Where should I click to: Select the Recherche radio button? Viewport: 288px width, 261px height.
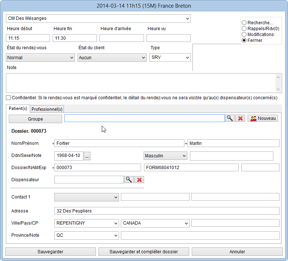click(244, 23)
